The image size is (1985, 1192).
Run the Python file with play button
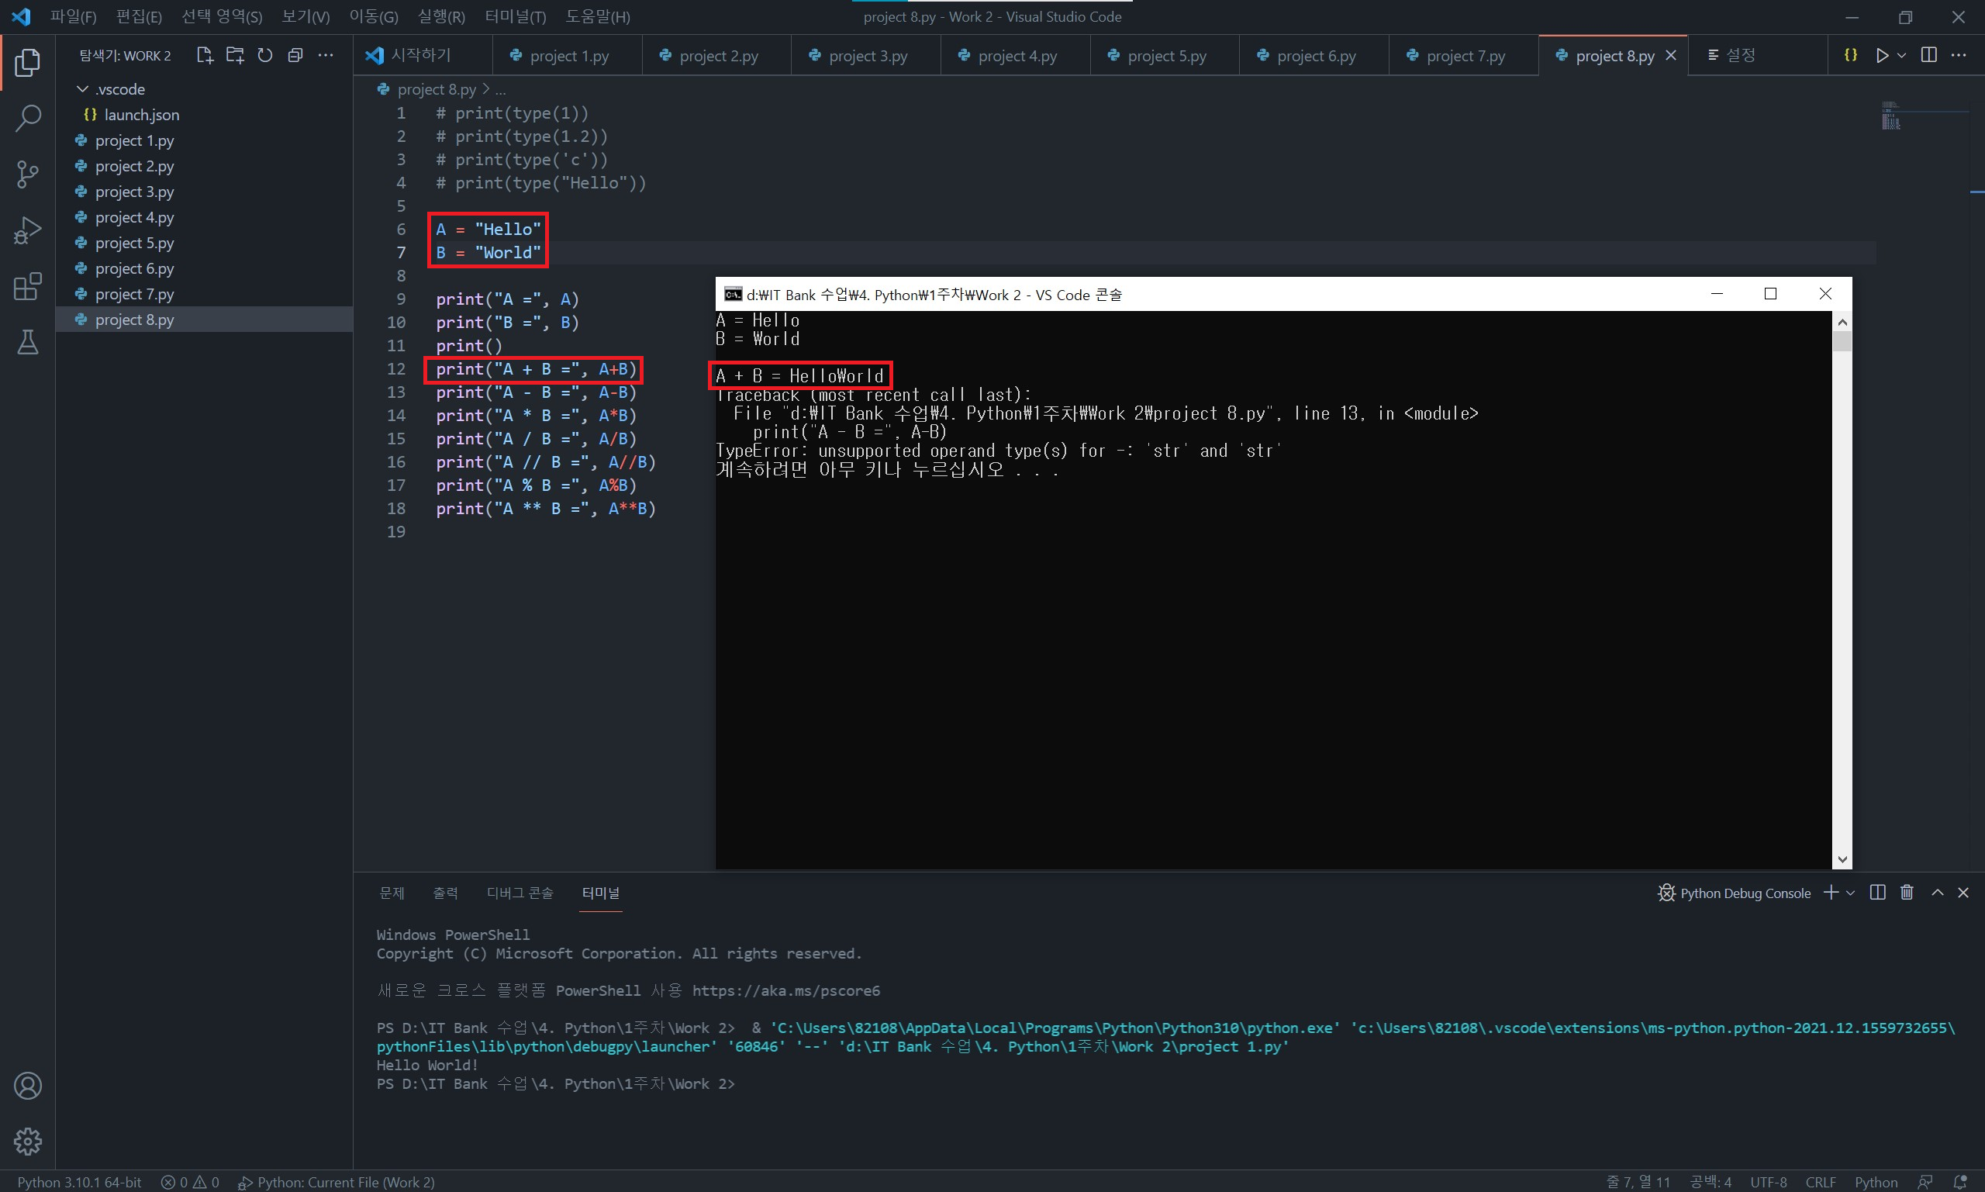[1881, 54]
